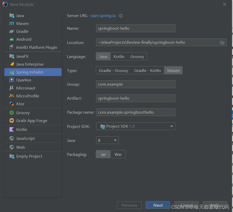Select War packaging

(x=118, y=155)
